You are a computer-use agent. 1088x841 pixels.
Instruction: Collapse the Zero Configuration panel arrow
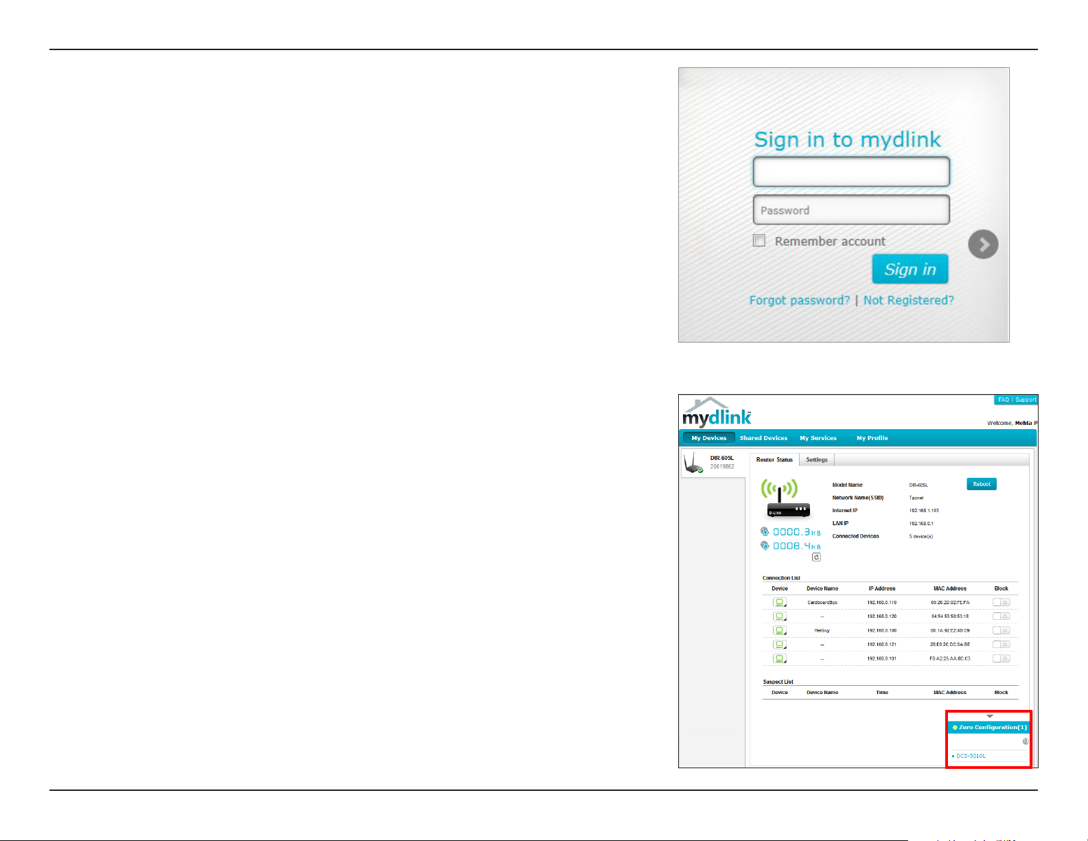point(990,716)
